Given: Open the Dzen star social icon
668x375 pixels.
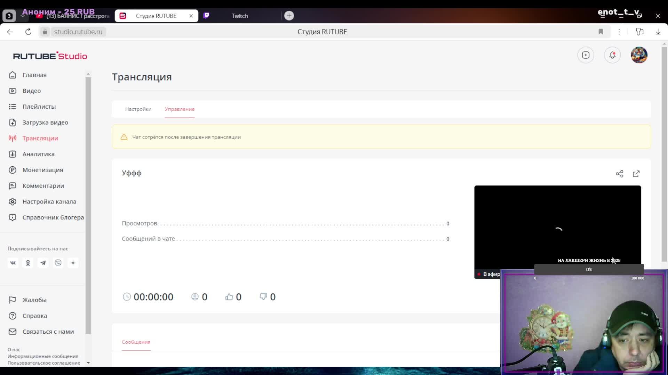Looking at the screenshot, I should [73, 263].
